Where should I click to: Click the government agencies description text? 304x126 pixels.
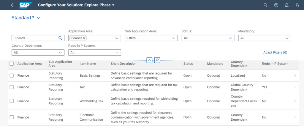click(142, 117)
